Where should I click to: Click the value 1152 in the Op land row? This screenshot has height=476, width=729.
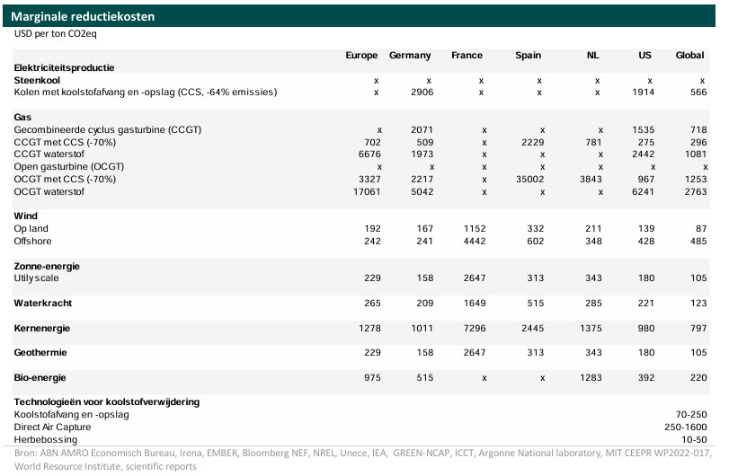[475, 228]
